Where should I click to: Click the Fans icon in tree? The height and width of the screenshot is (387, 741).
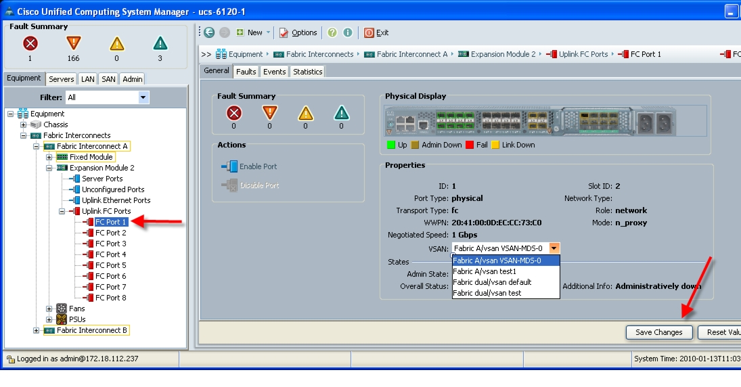(62, 309)
